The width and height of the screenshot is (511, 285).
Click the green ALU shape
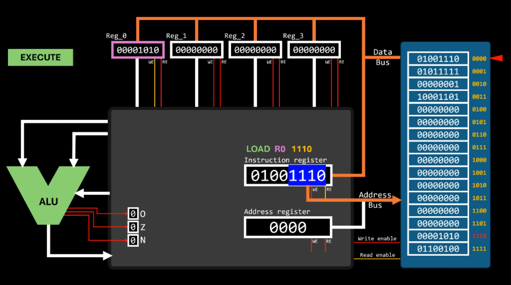click(48, 201)
